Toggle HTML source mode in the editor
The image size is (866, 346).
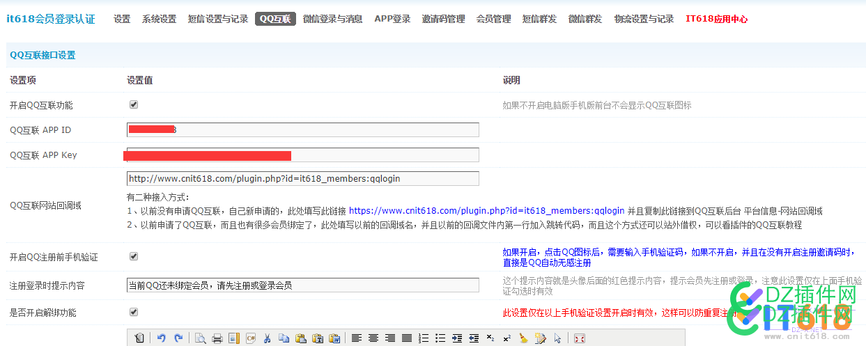point(139,338)
